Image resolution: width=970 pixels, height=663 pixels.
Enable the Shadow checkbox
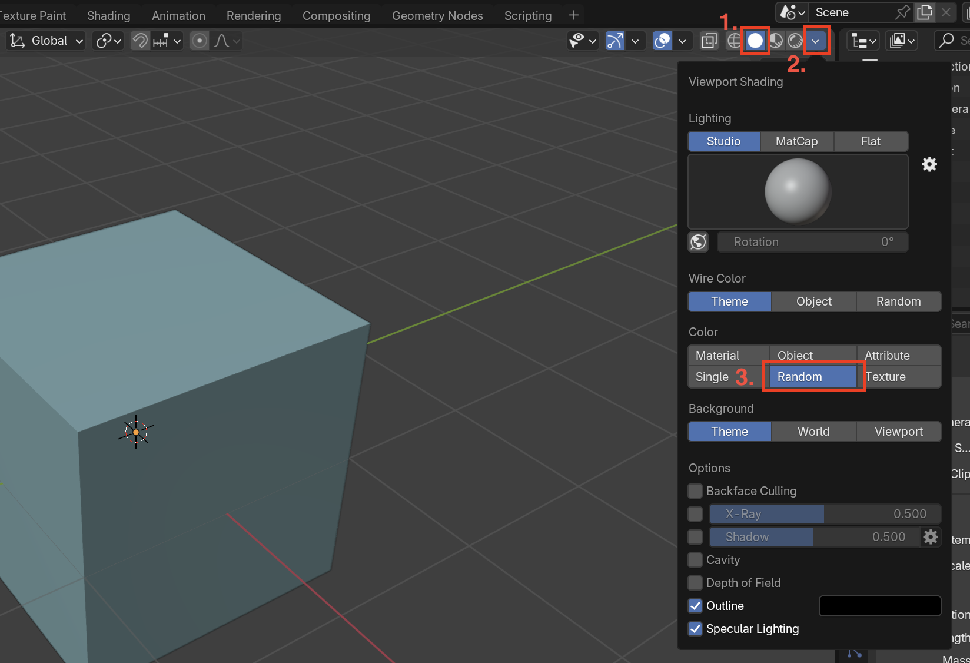point(695,537)
